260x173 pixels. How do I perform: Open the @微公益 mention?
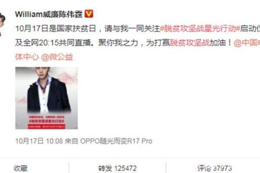[x=57, y=57]
